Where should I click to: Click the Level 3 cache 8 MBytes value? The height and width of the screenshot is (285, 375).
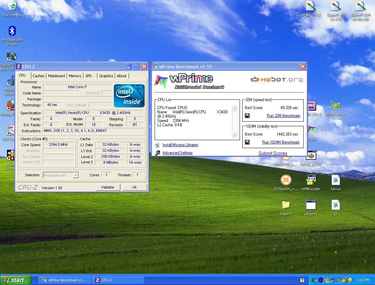point(111,162)
